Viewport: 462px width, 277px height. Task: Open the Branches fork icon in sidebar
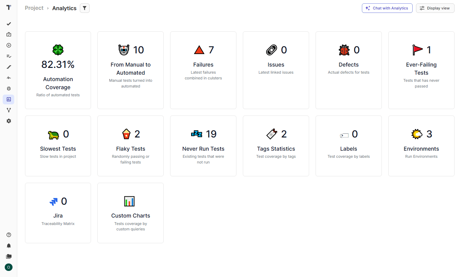(x=9, y=110)
